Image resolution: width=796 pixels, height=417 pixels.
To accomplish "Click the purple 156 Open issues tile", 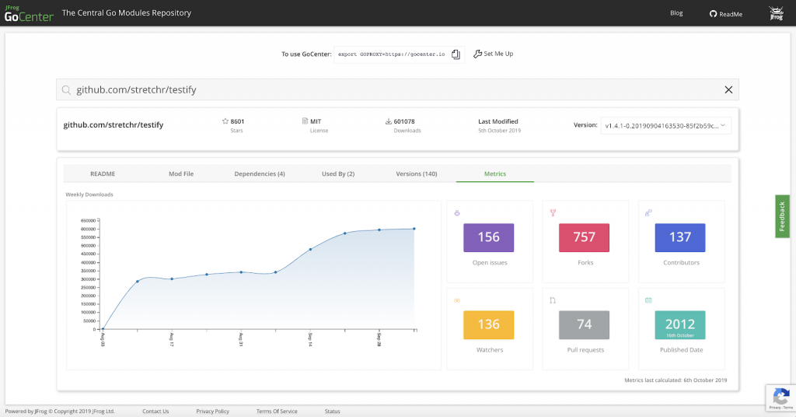I will pos(488,237).
